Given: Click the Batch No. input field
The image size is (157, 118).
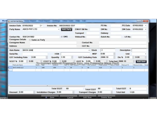Looking at the screenshot, I should pos(116,37).
